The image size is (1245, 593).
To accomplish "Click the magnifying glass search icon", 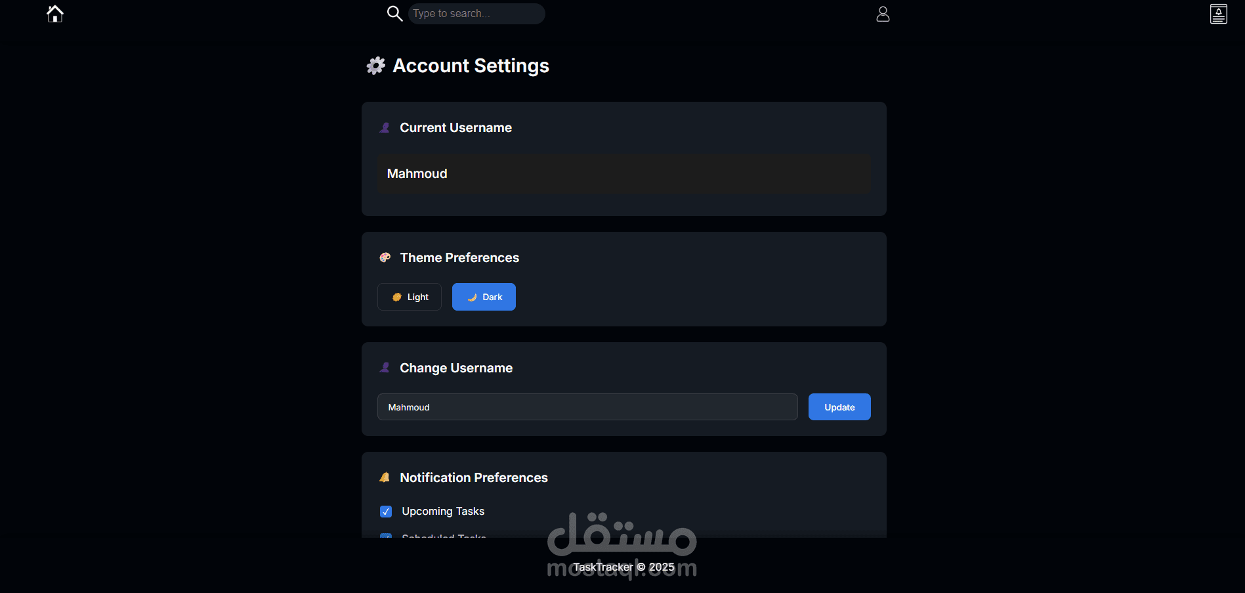I will point(394,14).
